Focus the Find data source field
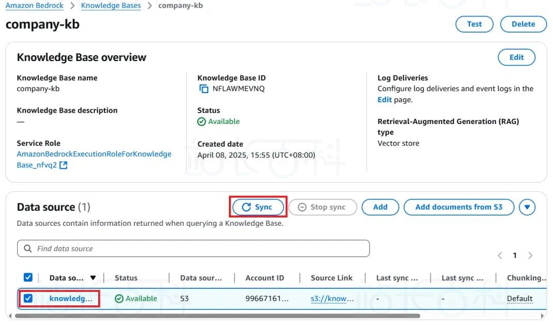Screen dimensions: 553x325 coord(199,249)
